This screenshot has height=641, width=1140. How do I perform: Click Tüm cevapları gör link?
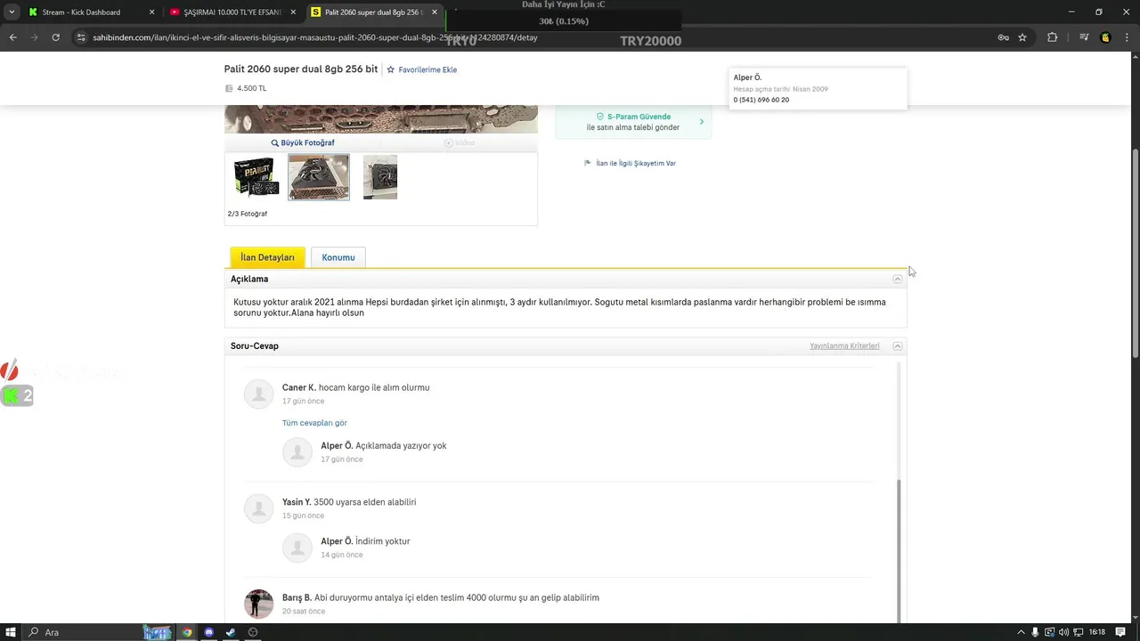click(x=314, y=423)
